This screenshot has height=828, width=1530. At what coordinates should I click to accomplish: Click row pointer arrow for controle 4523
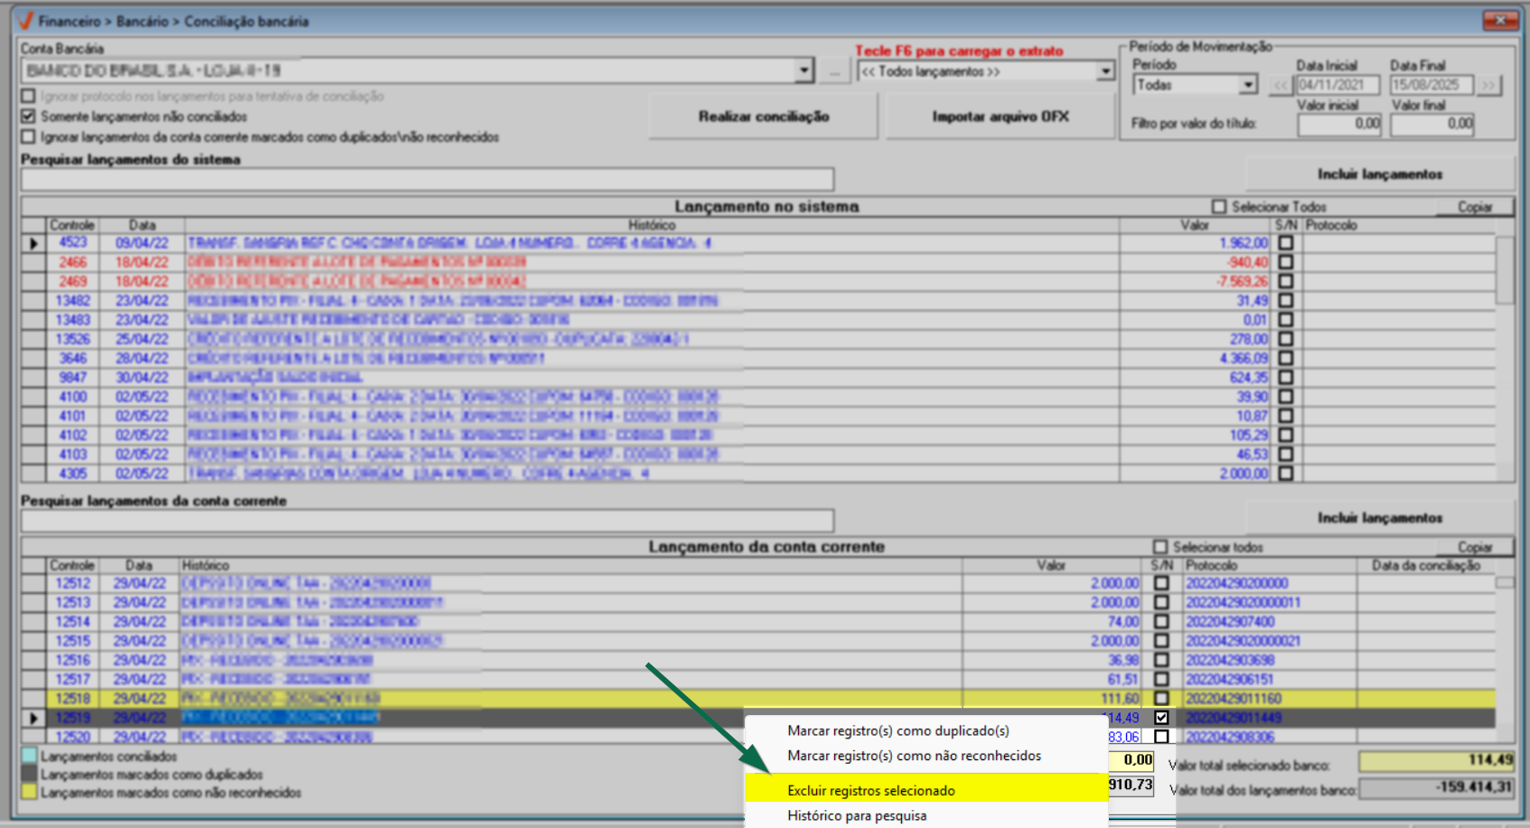33,243
